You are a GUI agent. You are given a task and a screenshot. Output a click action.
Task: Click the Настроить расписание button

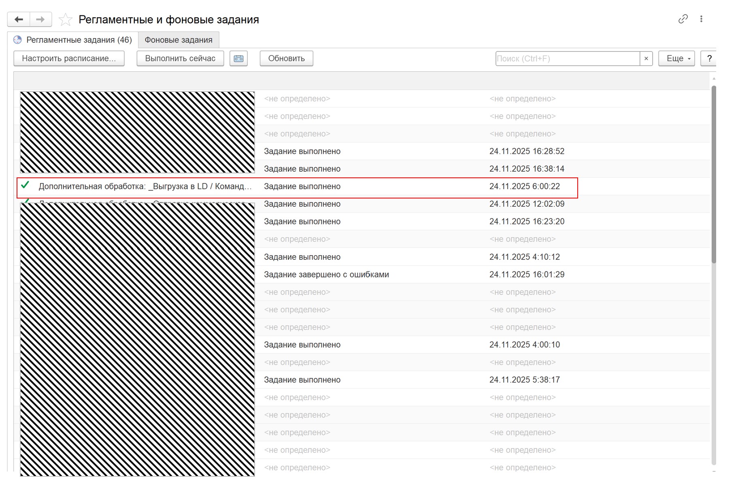click(69, 58)
